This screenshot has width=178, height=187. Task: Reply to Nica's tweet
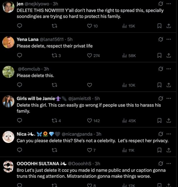20,150
